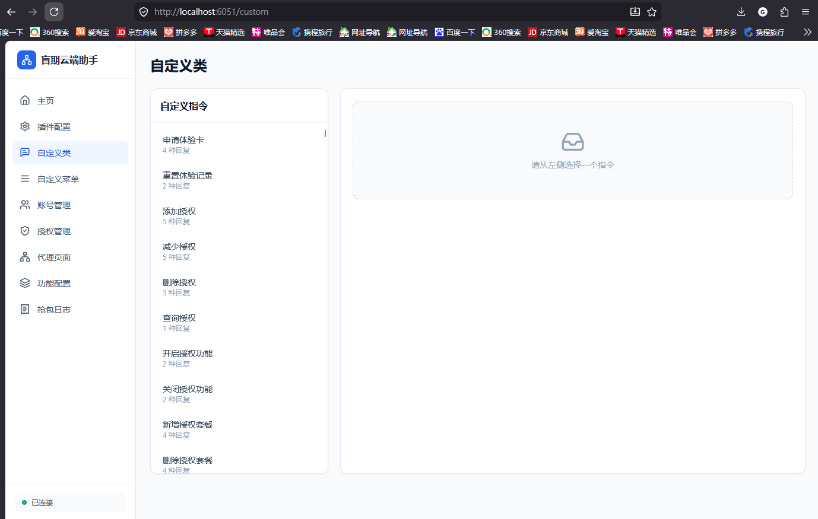Click the browser forward arrow
This screenshot has width=818, height=519.
(33, 12)
